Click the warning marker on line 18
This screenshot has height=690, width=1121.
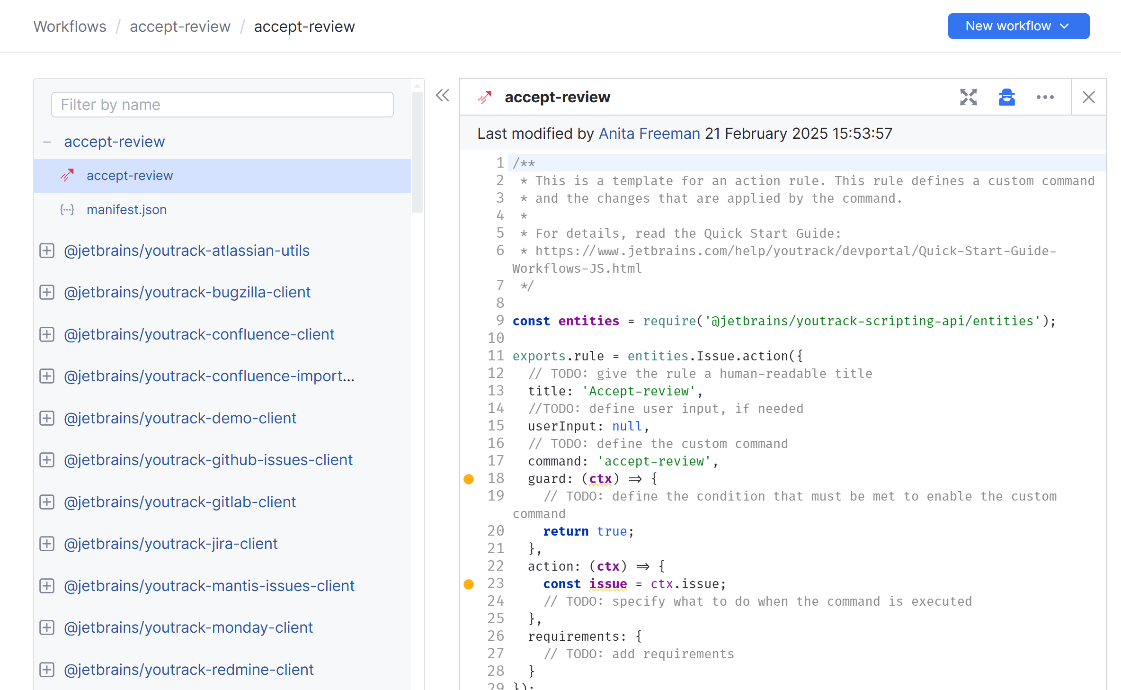pos(469,479)
